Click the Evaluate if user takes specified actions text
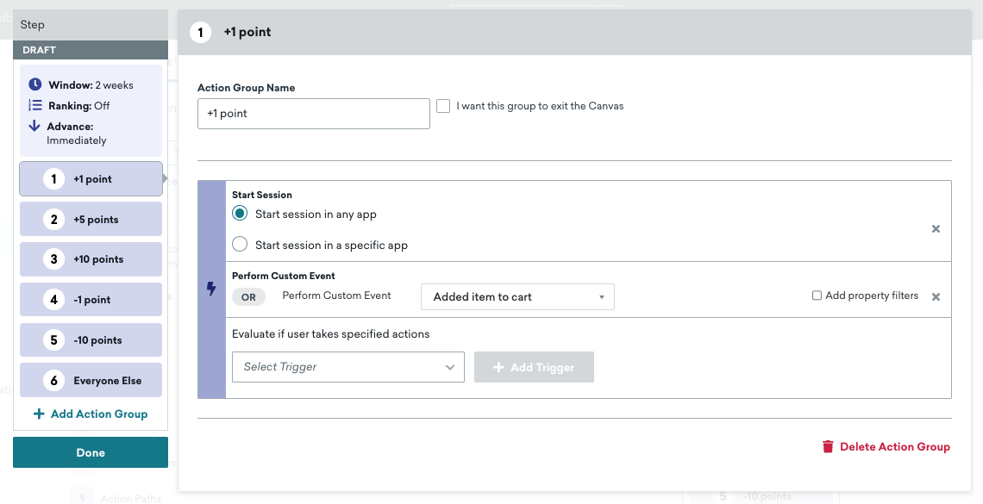The image size is (983, 504). click(x=330, y=333)
